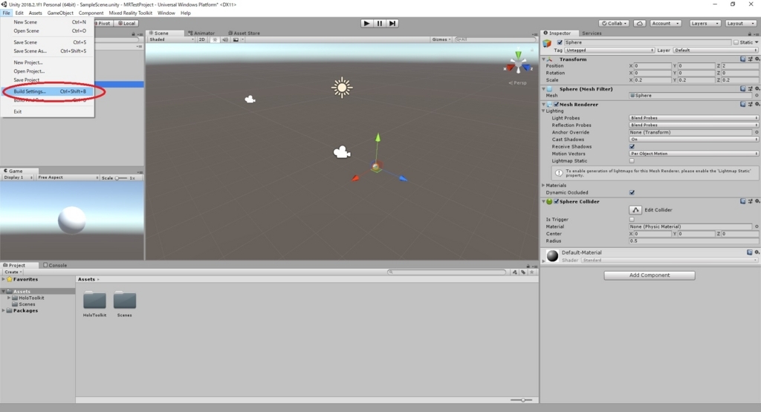This screenshot has width=761, height=412.
Task: Open Mesh Filter component settings gear
Action: tap(757, 89)
